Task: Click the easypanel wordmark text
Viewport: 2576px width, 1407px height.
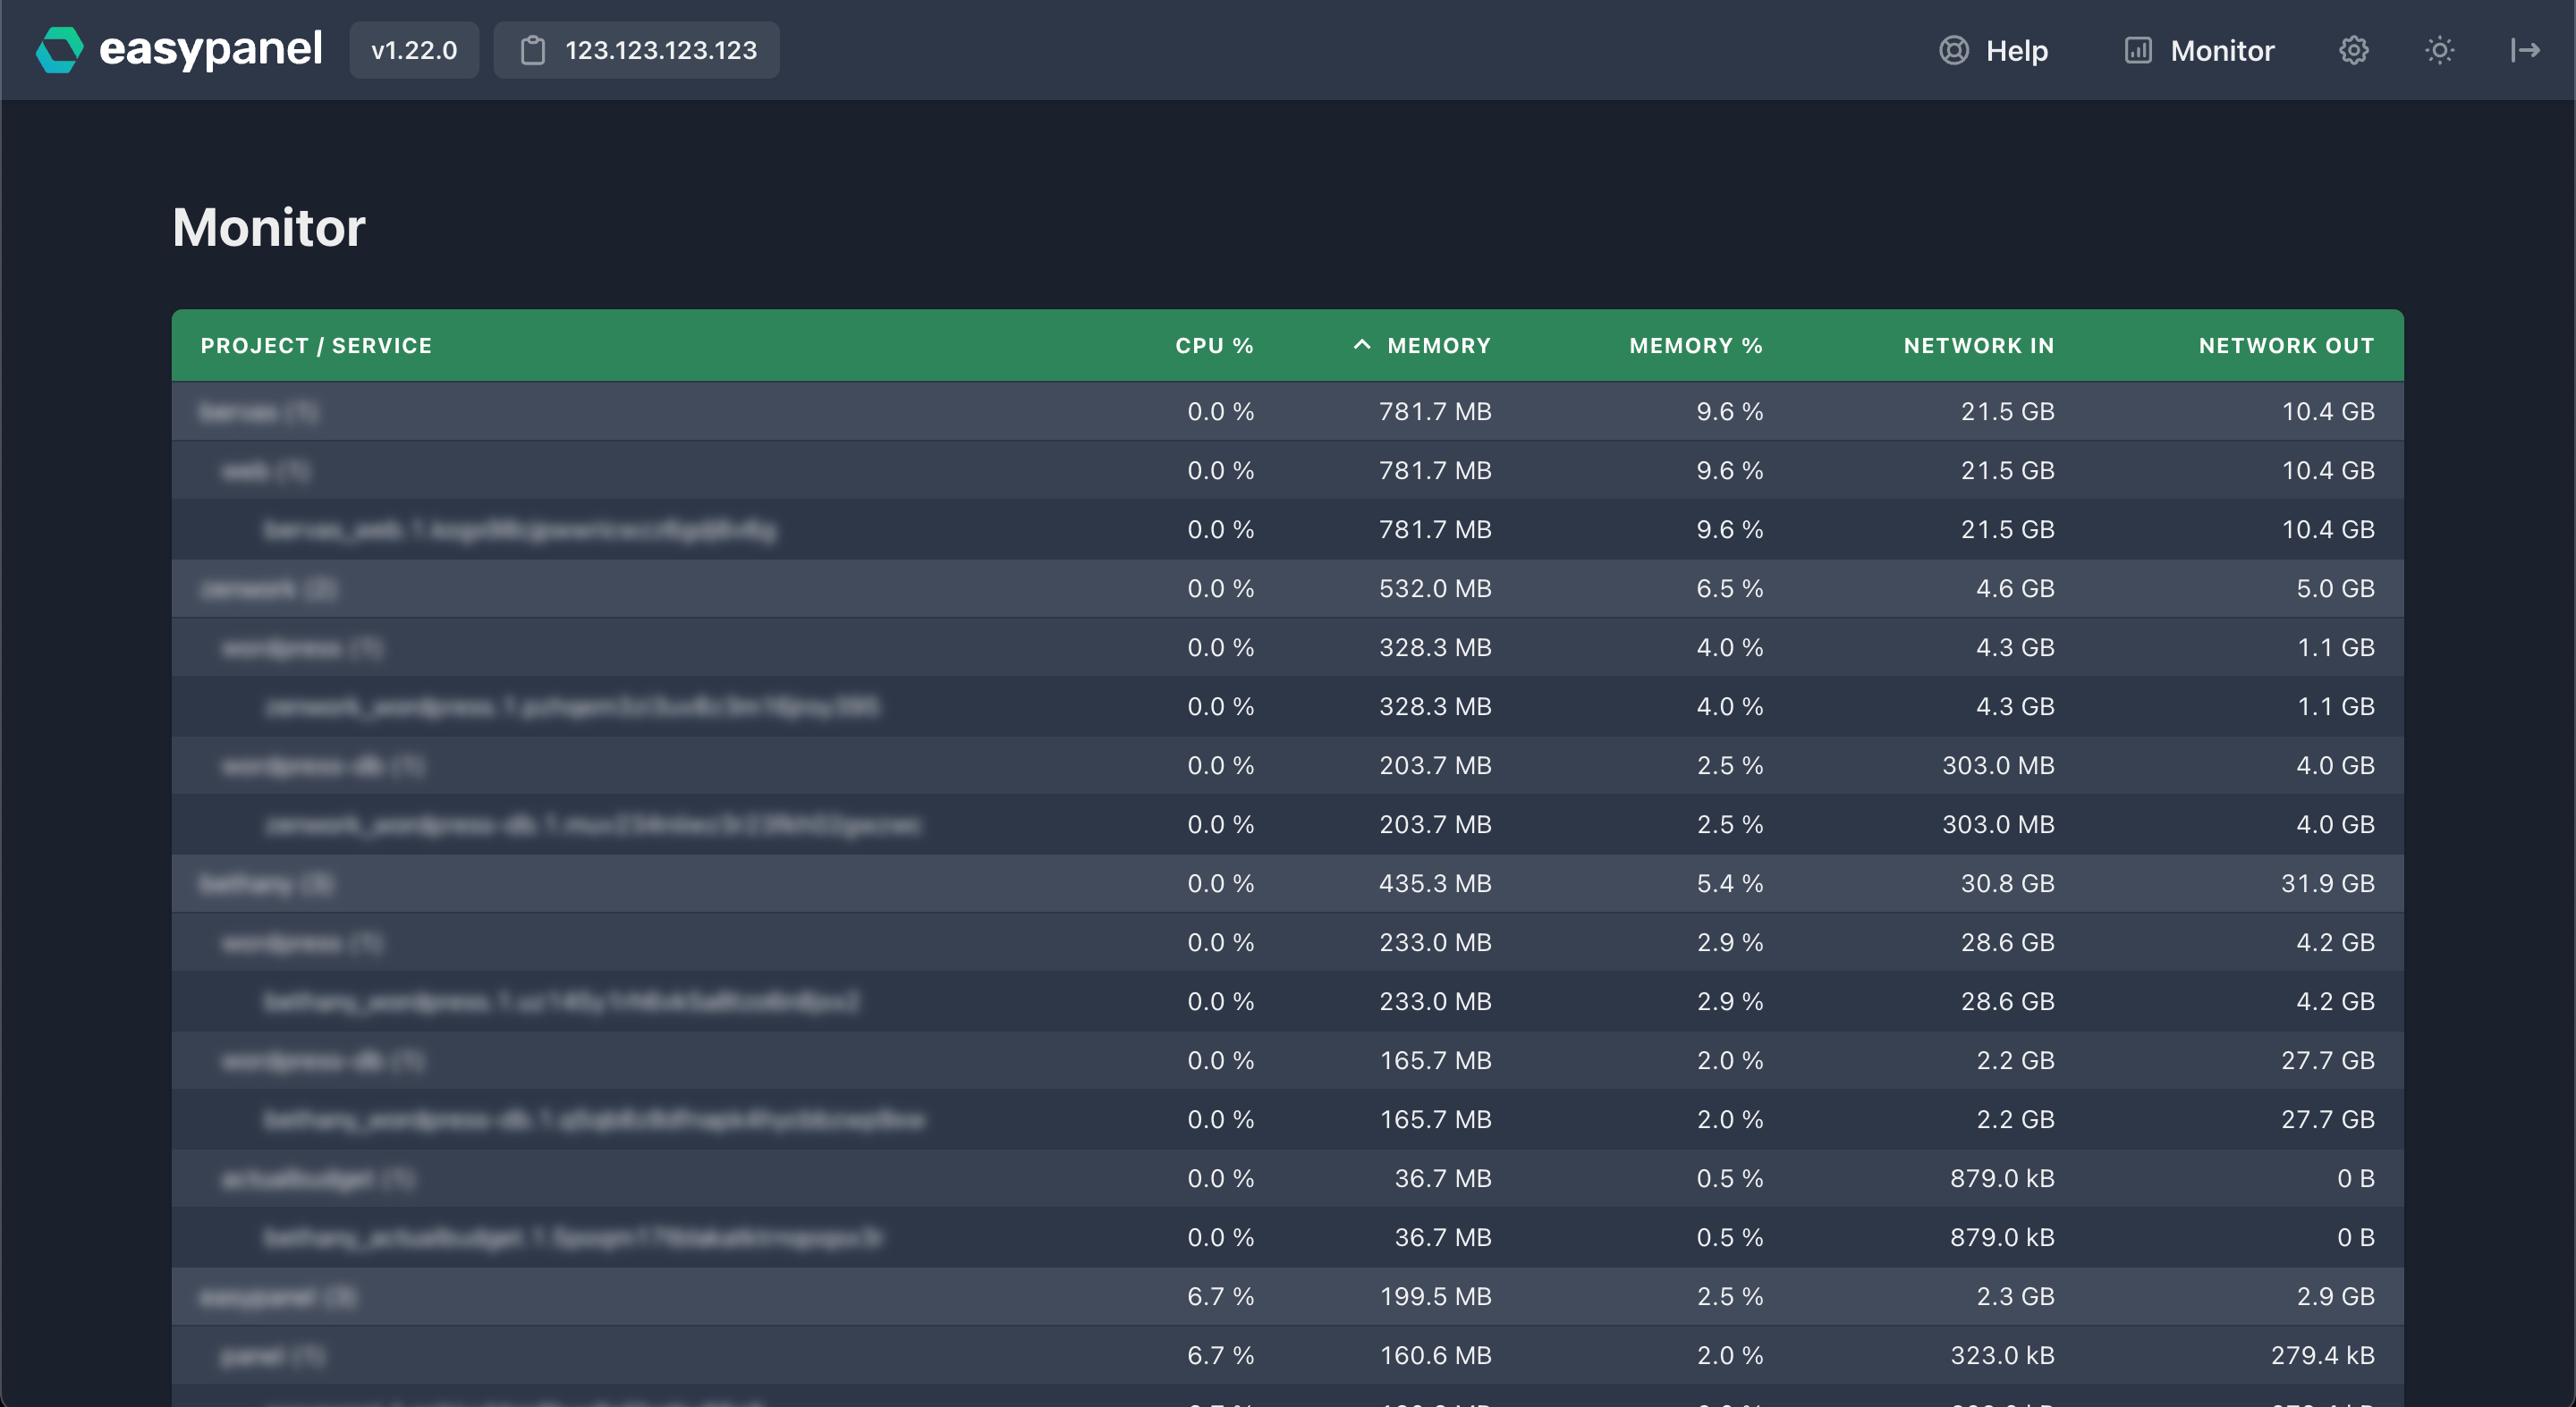Action: click(x=210, y=50)
